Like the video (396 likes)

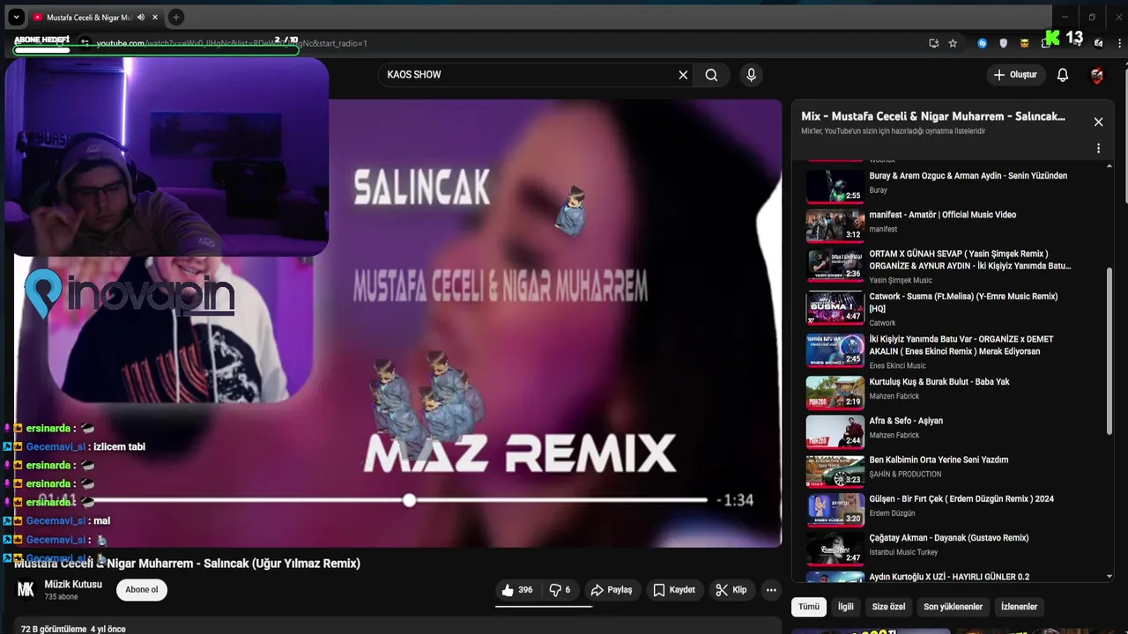(x=517, y=590)
